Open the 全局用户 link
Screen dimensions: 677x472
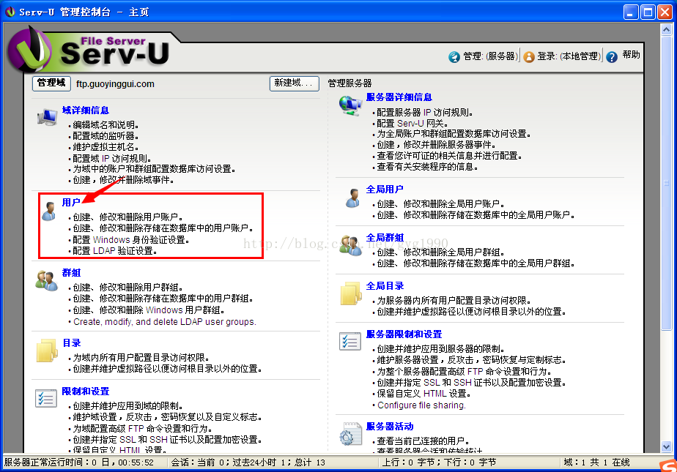point(385,190)
